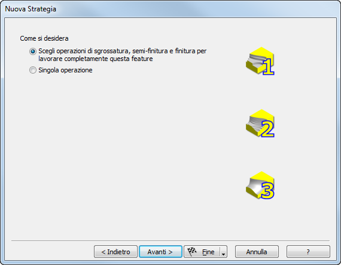Click the checkered flag icon beside Fine
Screen dimensions: 341x265
(x=192, y=251)
